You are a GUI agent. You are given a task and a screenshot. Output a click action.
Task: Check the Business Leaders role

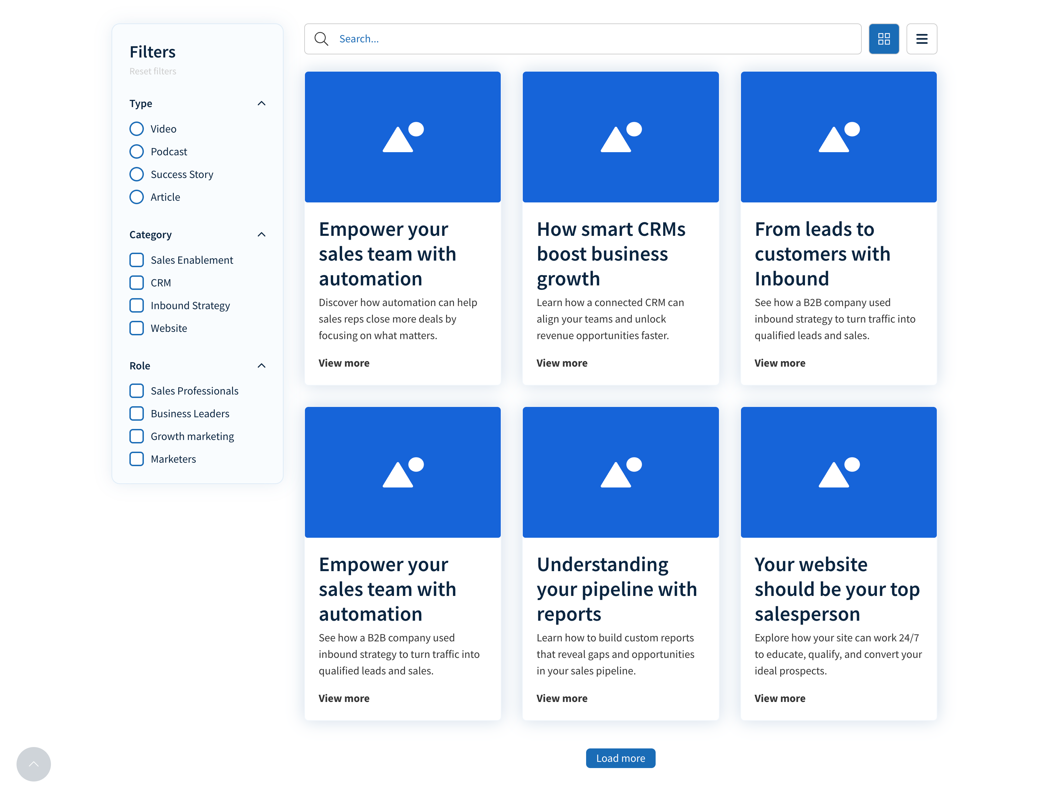(x=136, y=414)
